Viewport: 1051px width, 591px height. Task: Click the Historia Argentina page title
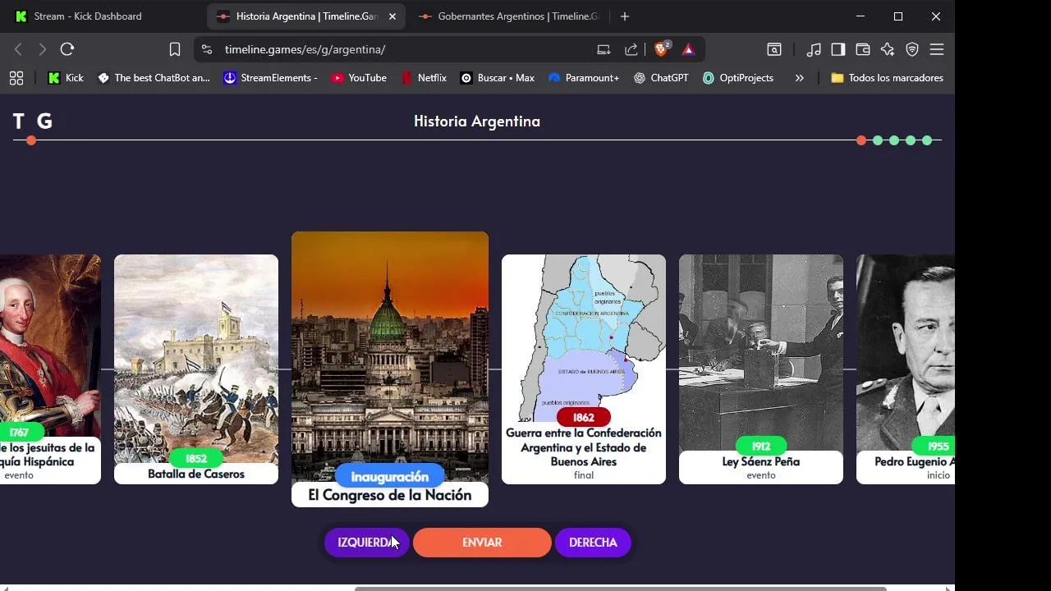click(x=477, y=121)
